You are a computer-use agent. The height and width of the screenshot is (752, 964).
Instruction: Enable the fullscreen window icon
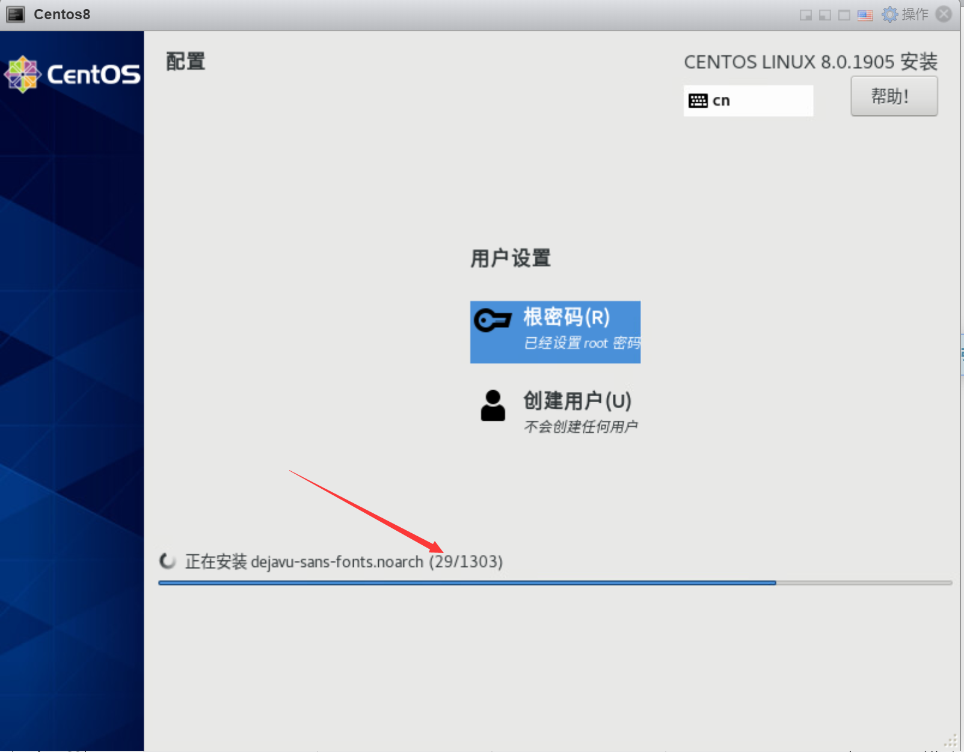[843, 14]
